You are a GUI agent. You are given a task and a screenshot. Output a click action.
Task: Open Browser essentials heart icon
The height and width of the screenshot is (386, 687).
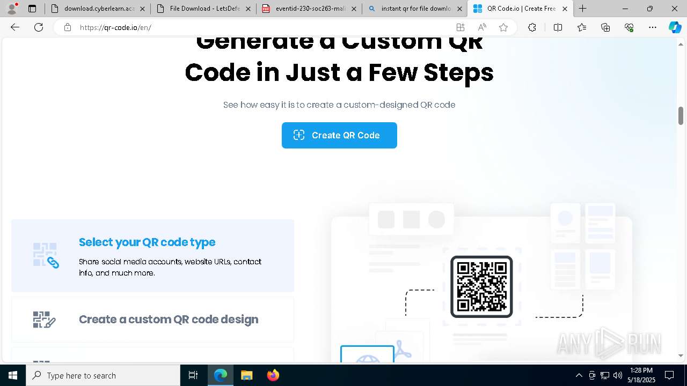[x=629, y=27]
